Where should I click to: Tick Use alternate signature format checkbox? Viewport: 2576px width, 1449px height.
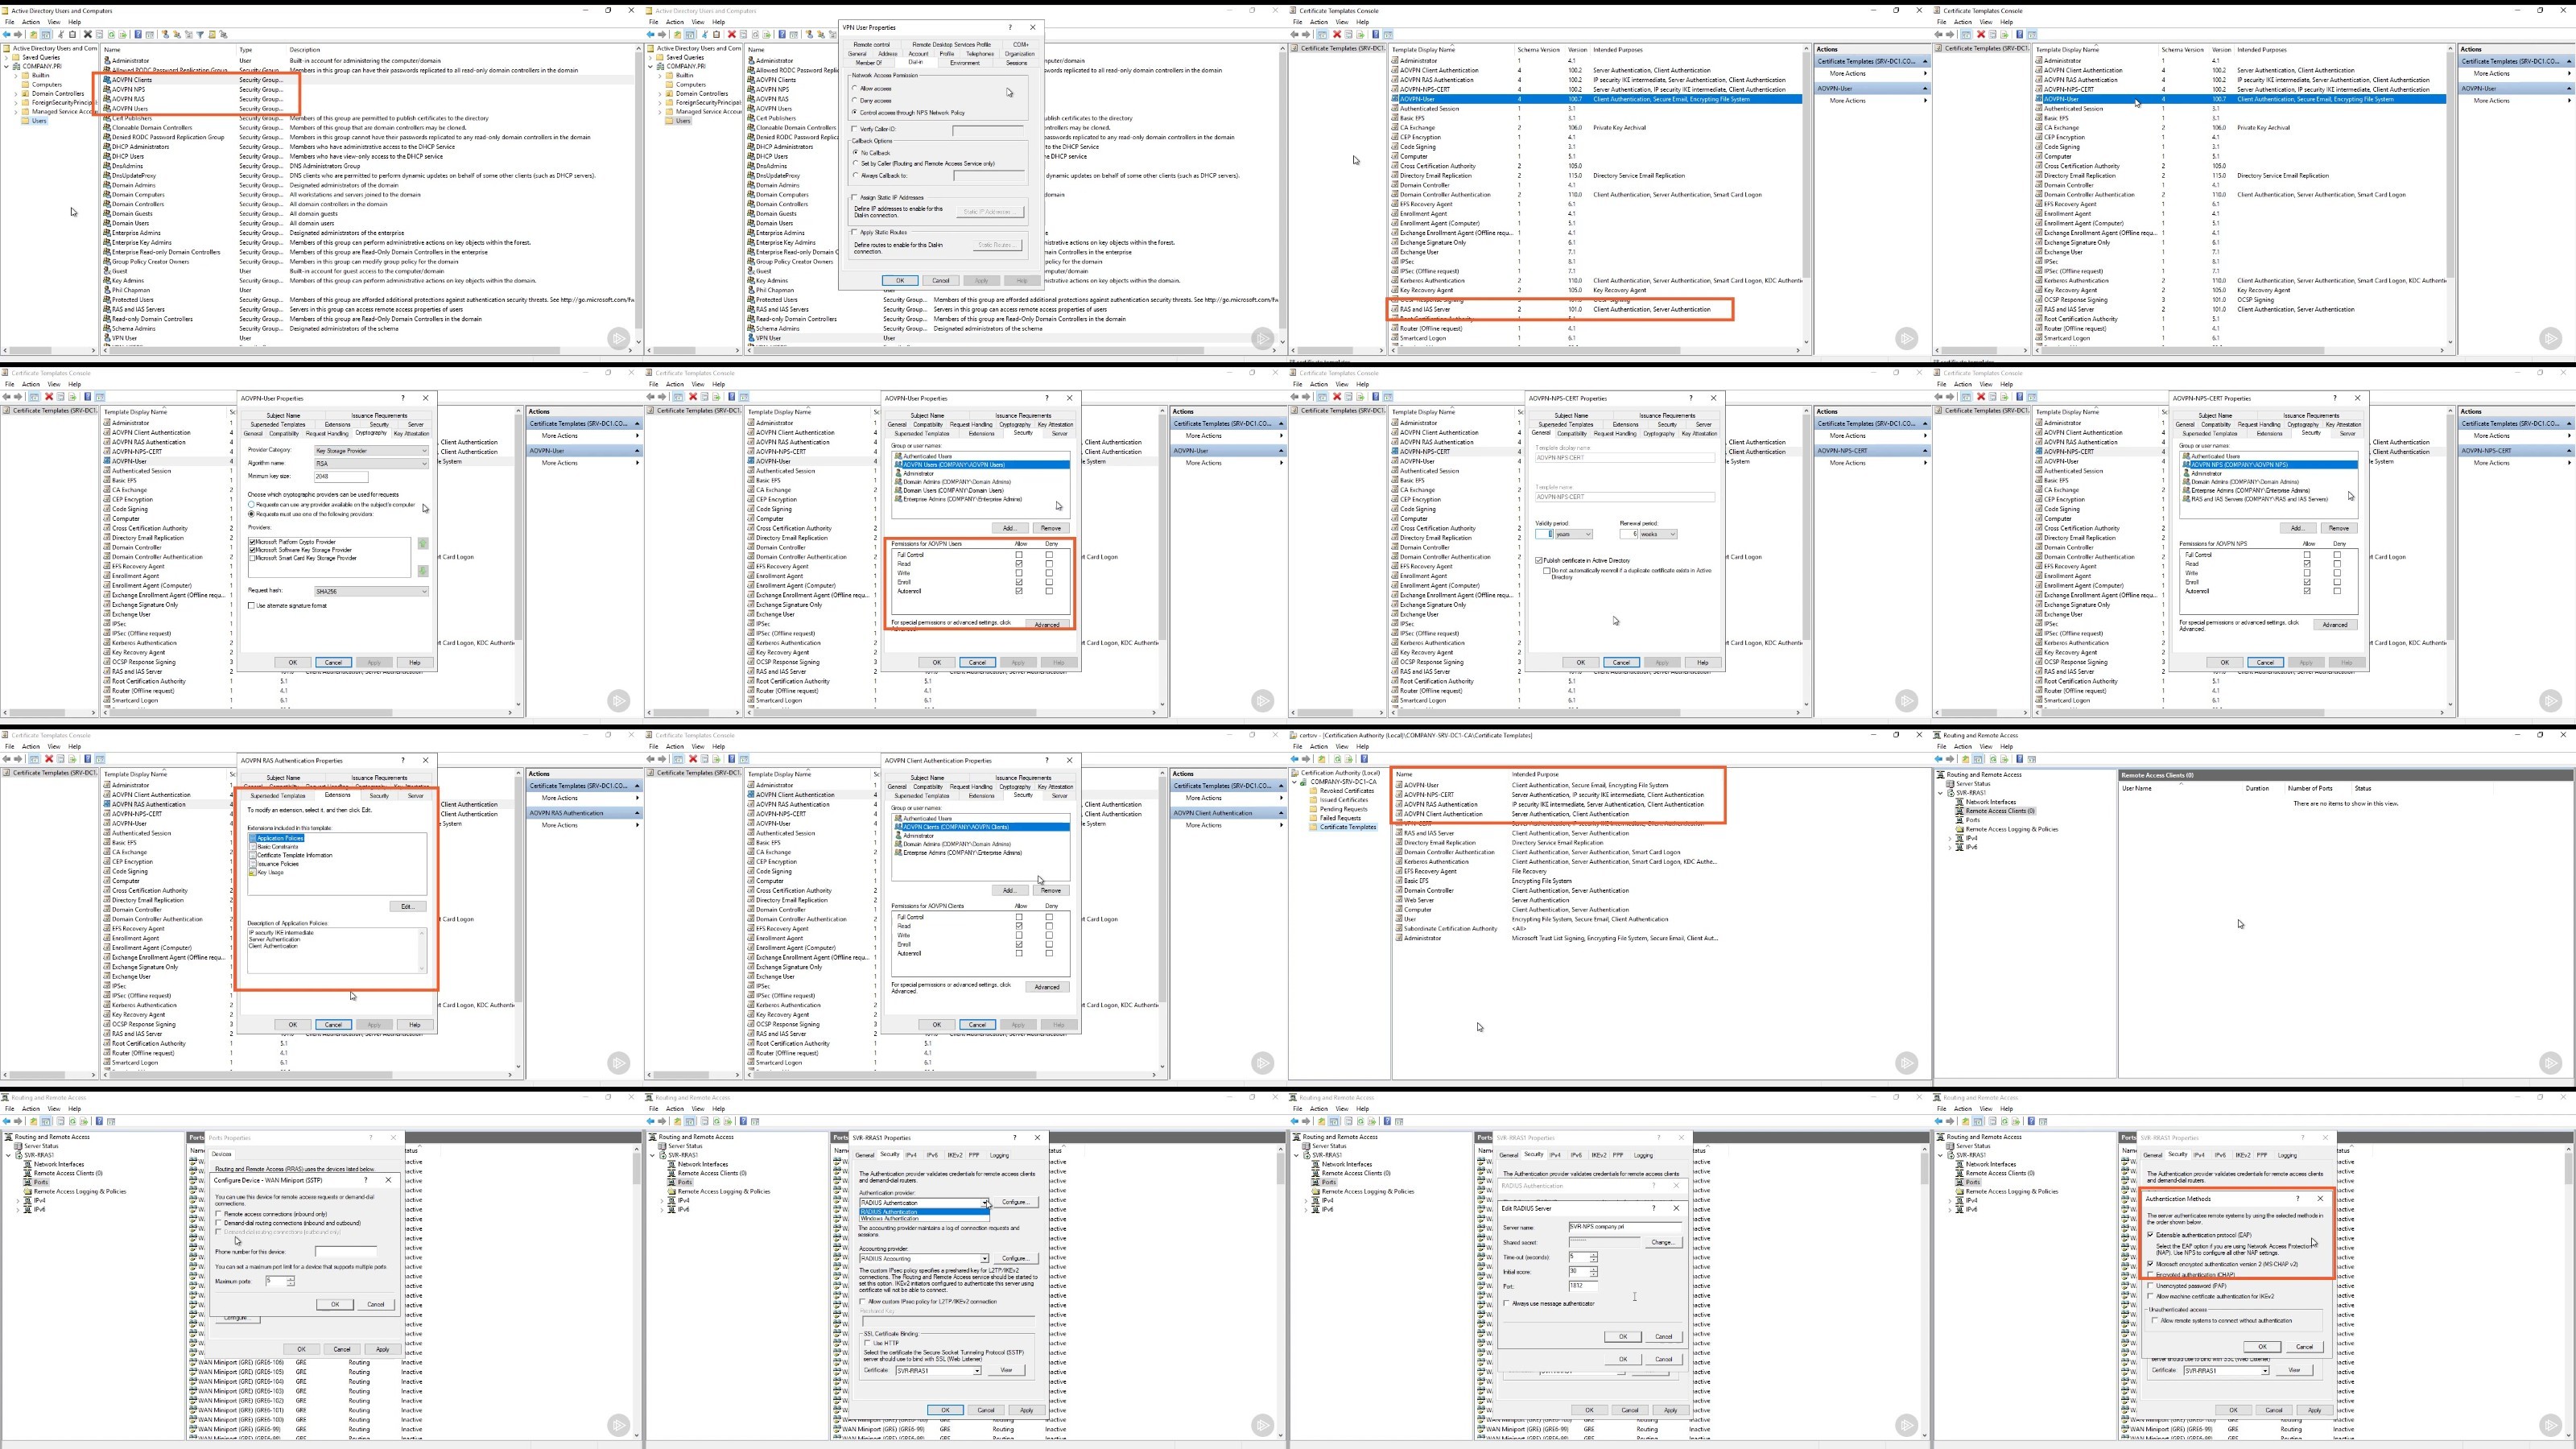click(251, 605)
